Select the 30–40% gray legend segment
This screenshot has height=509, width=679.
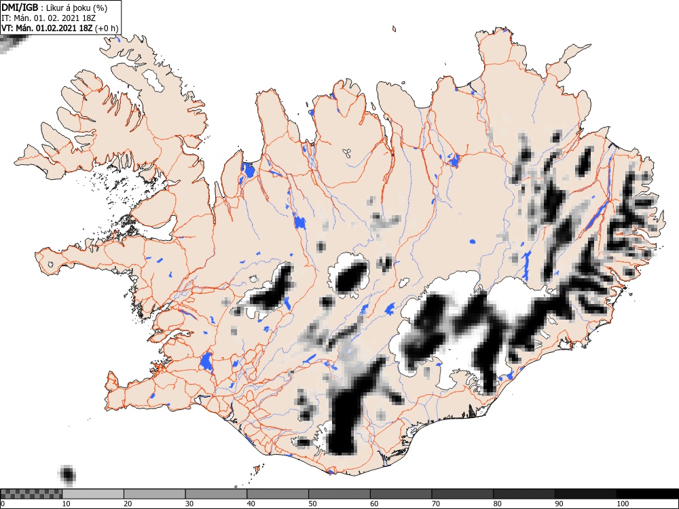[x=216, y=494]
